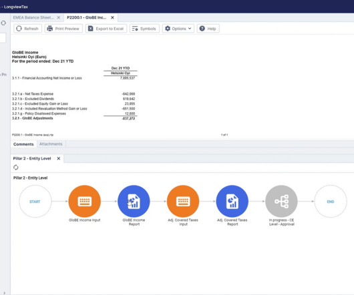
Task: Click the Refresh circular arrow icon
Action: coord(19,29)
